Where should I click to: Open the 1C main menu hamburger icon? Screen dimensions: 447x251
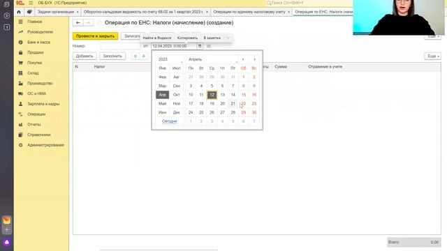coord(31,3)
